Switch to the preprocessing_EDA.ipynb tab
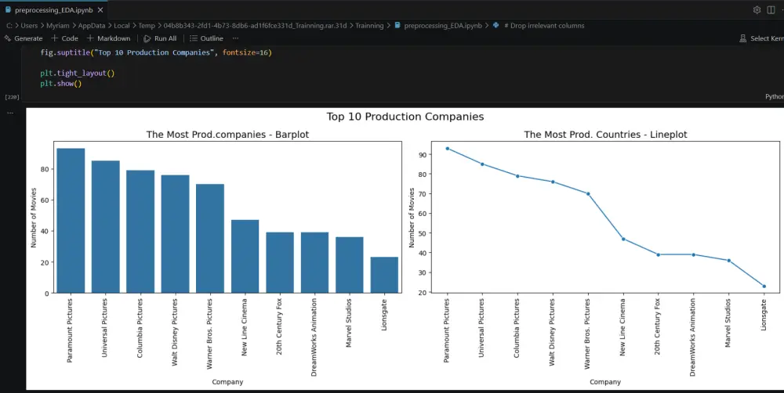784x393 pixels. coord(53,10)
